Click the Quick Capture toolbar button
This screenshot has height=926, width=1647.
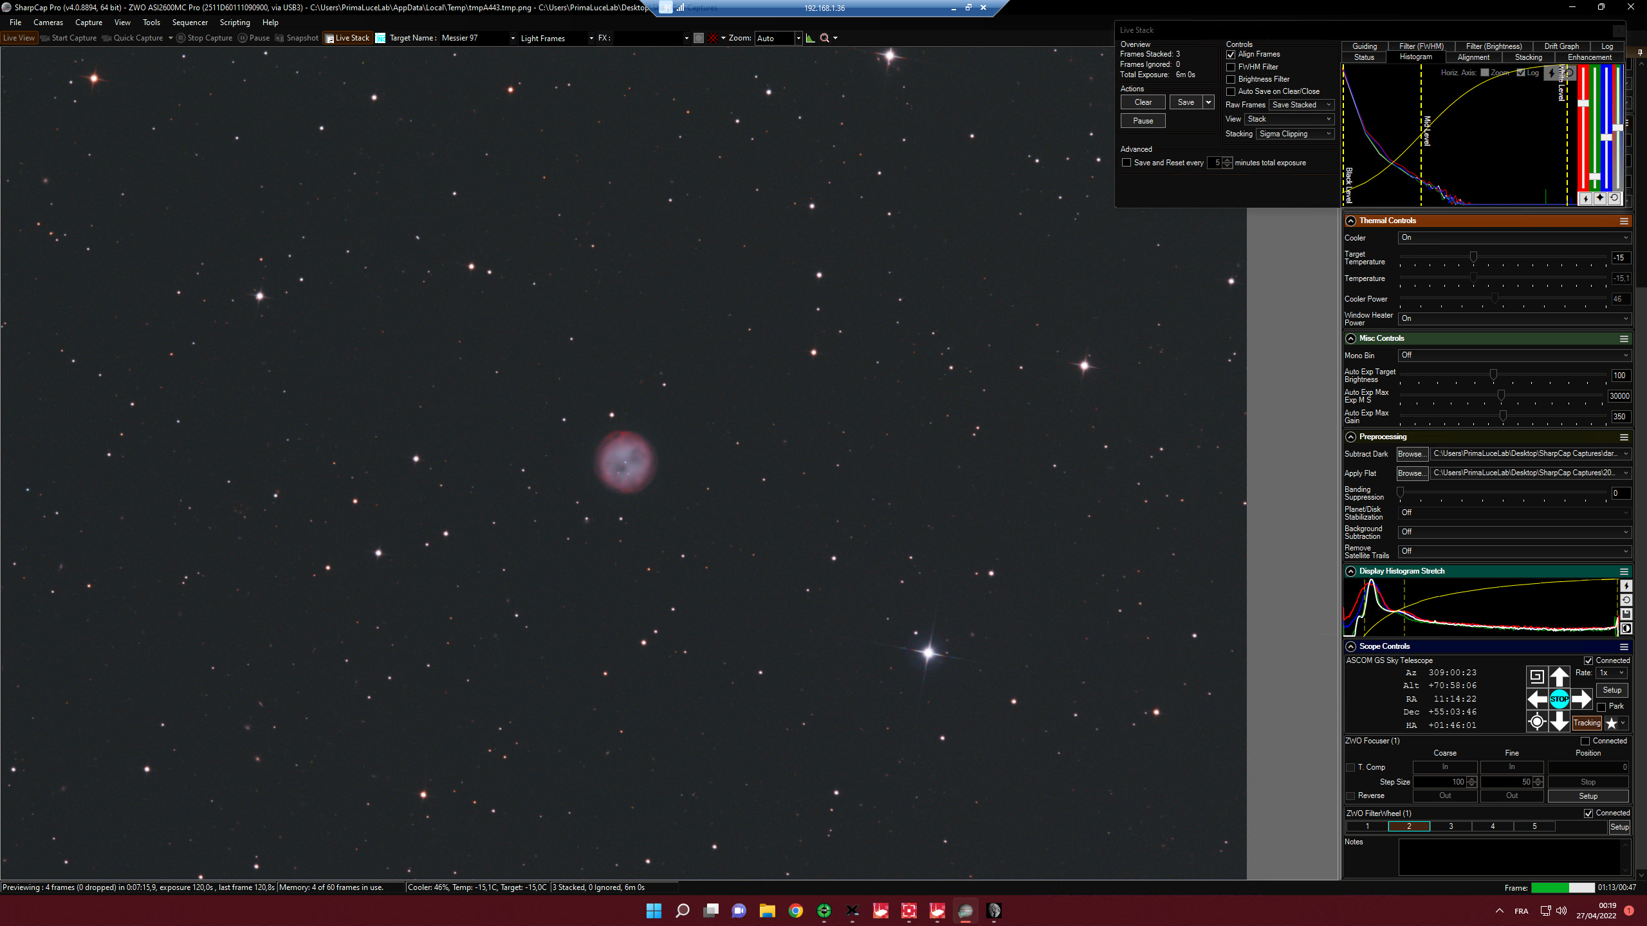133,38
